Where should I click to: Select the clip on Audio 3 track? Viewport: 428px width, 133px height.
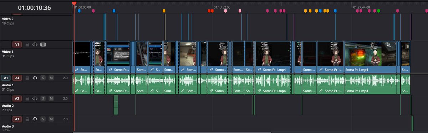pos(412,123)
